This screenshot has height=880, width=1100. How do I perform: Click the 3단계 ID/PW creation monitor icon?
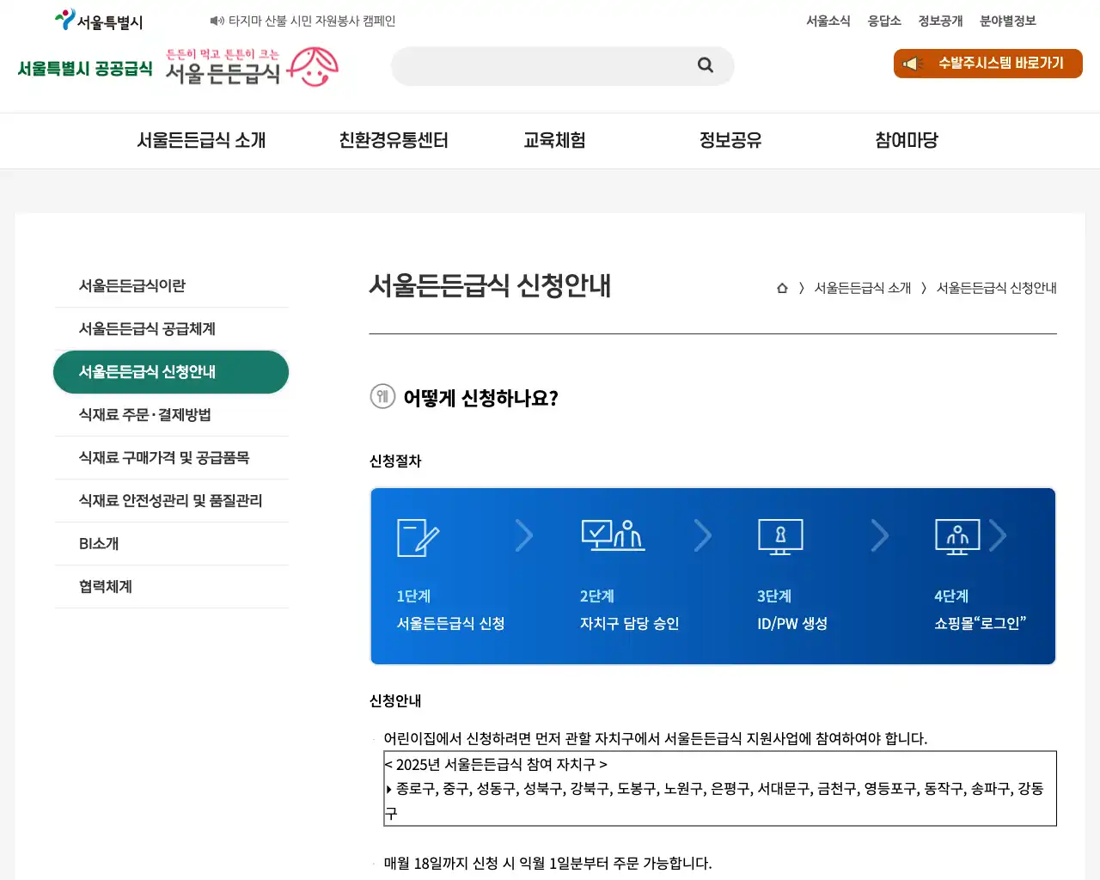(x=780, y=535)
